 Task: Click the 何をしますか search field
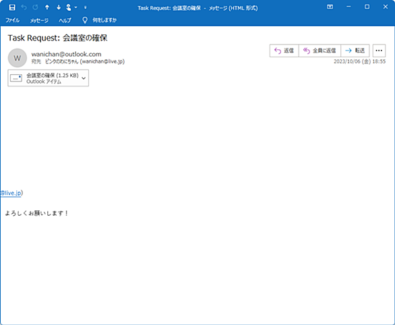104,20
